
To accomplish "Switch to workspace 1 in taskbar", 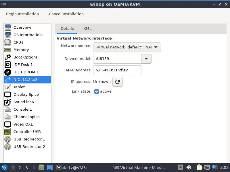I will (x=13, y=168).
